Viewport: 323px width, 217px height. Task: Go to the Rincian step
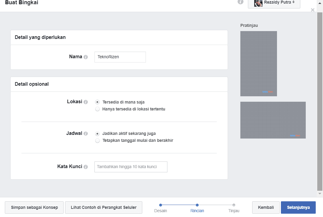tap(197, 208)
